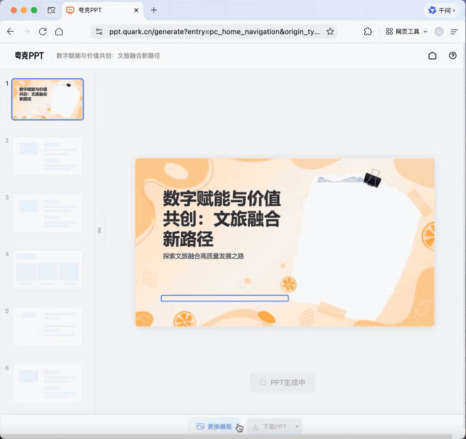Bookmark page with the star icon
Screen dimensions: 466x439
(x=330, y=32)
